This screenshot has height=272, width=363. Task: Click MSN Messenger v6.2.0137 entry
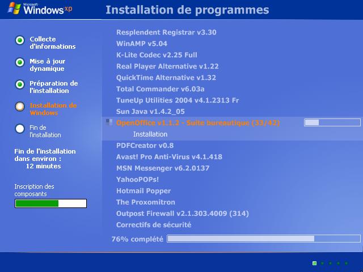pyautogui.click(x=163, y=168)
